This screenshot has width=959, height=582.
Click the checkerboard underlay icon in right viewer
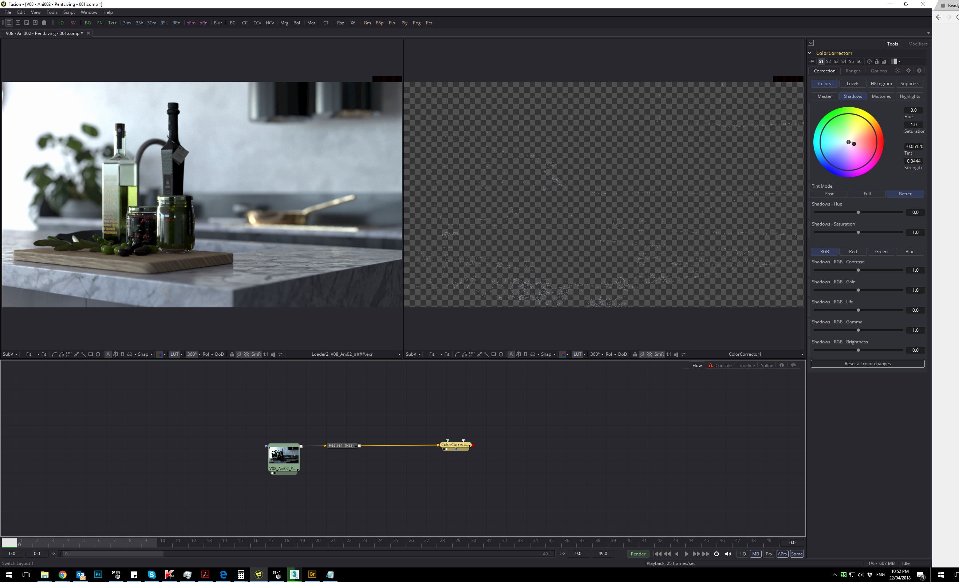[x=650, y=354]
